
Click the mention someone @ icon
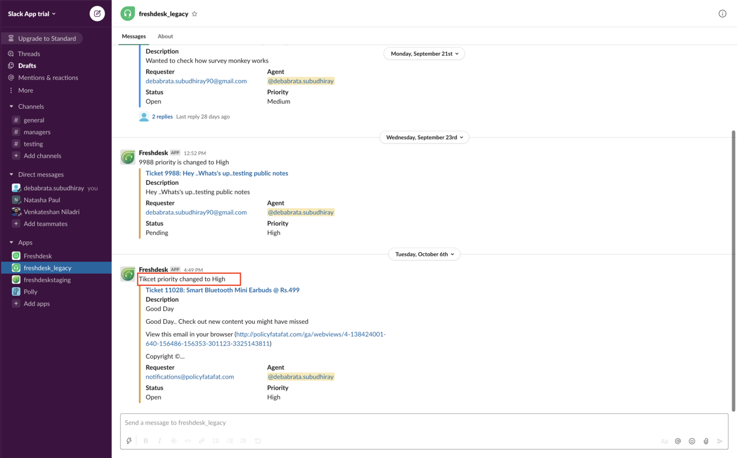pyautogui.click(x=678, y=441)
